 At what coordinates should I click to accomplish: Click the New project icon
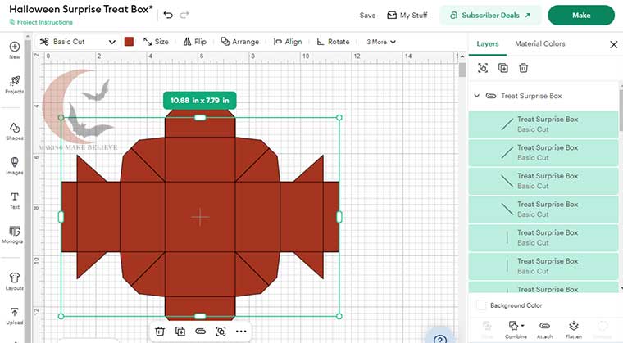[x=14, y=50]
